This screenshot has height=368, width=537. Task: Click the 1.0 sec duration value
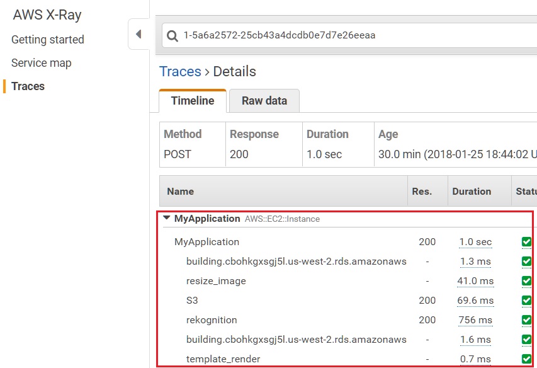[x=475, y=242]
